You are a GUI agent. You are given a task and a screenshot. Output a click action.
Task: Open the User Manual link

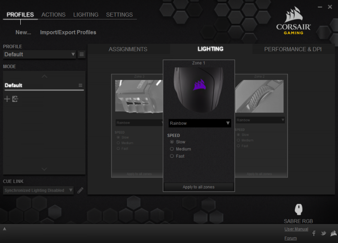point(296,229)
